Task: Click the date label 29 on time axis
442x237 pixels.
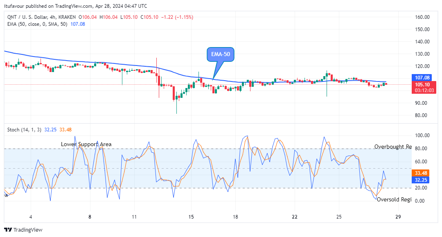Action: (398, 217)
